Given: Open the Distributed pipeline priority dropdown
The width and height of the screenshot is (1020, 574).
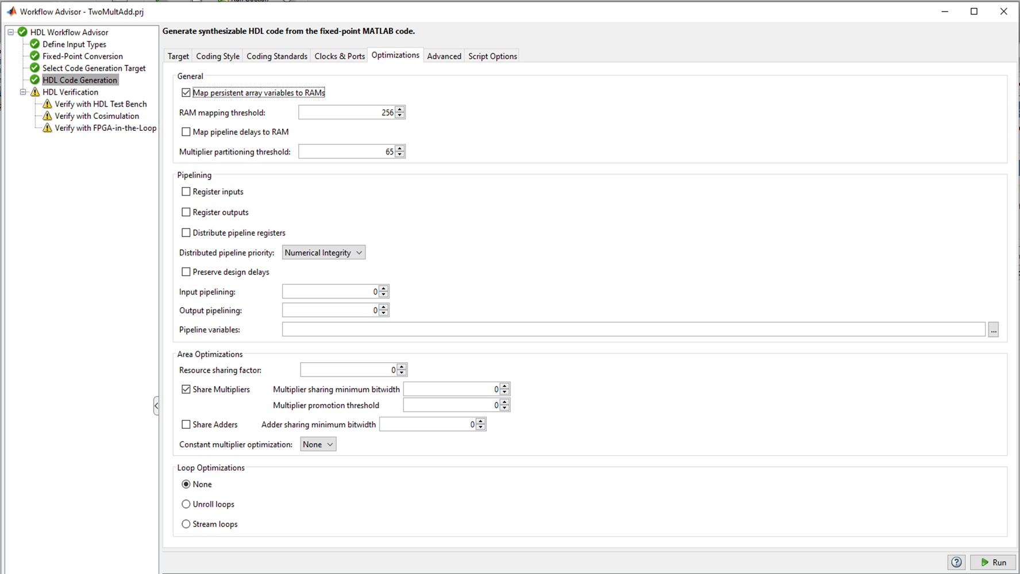Looking at the screenshot, I should 324,253.
